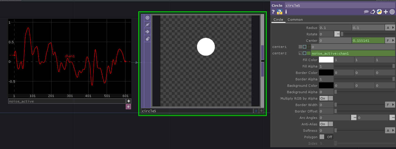The image size is (396, 149).
Task: Open Python help icon in parameter panel
Action: (x=280, y=12)
